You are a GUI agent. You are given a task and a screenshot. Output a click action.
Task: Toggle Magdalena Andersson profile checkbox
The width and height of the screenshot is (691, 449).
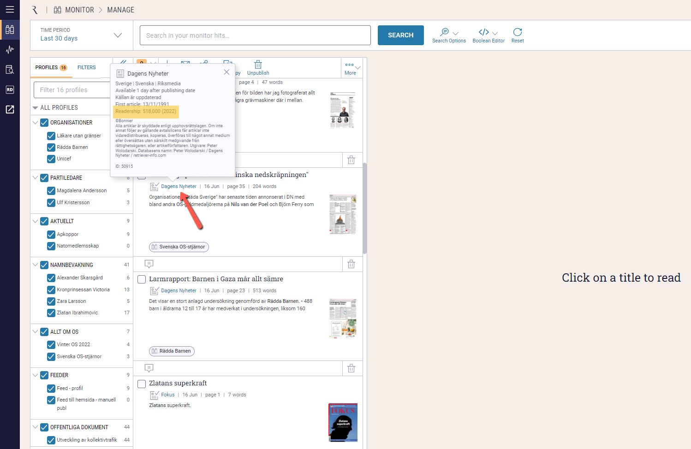click(51, 191)
